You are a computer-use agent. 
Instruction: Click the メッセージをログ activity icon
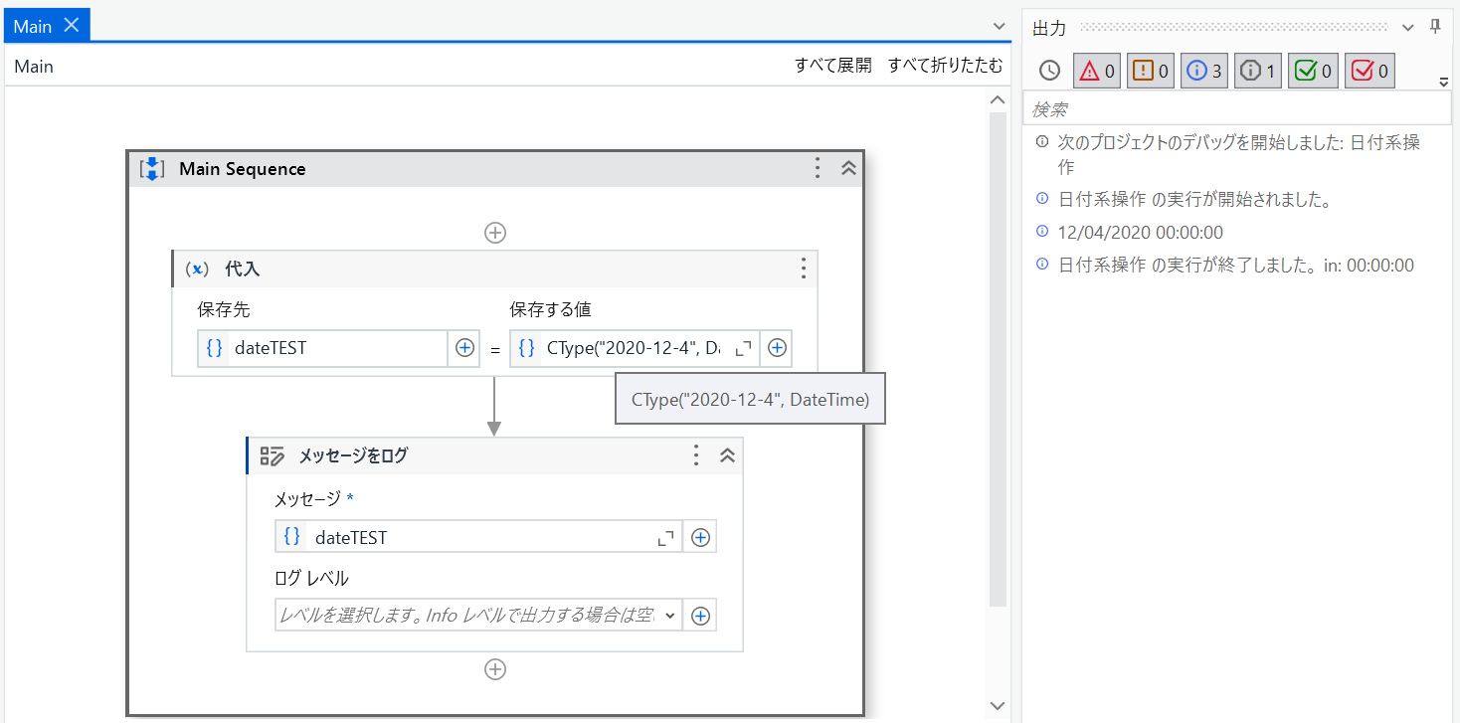[273, 455]
